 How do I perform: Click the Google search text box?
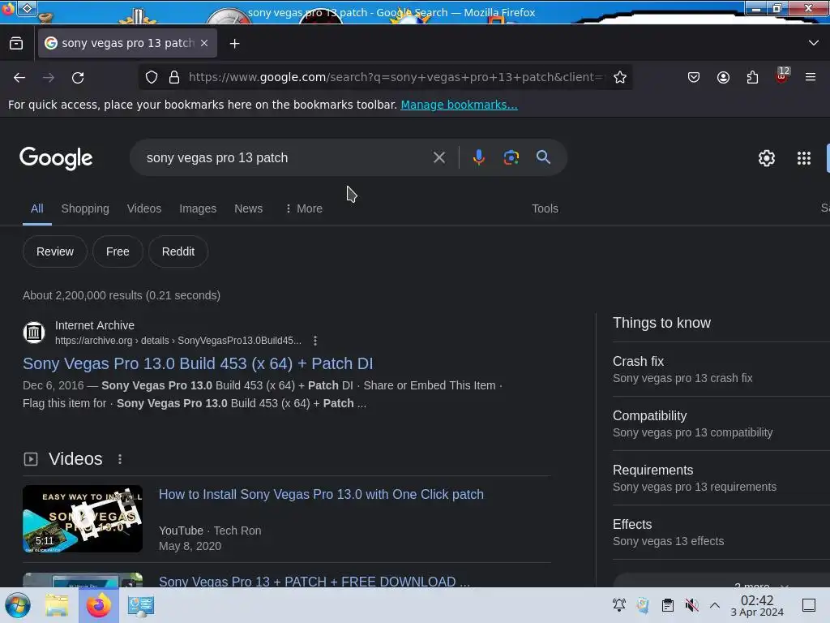283,158
